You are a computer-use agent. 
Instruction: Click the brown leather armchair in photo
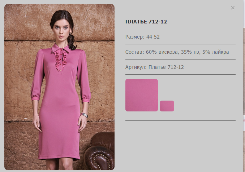coord(99,151)
